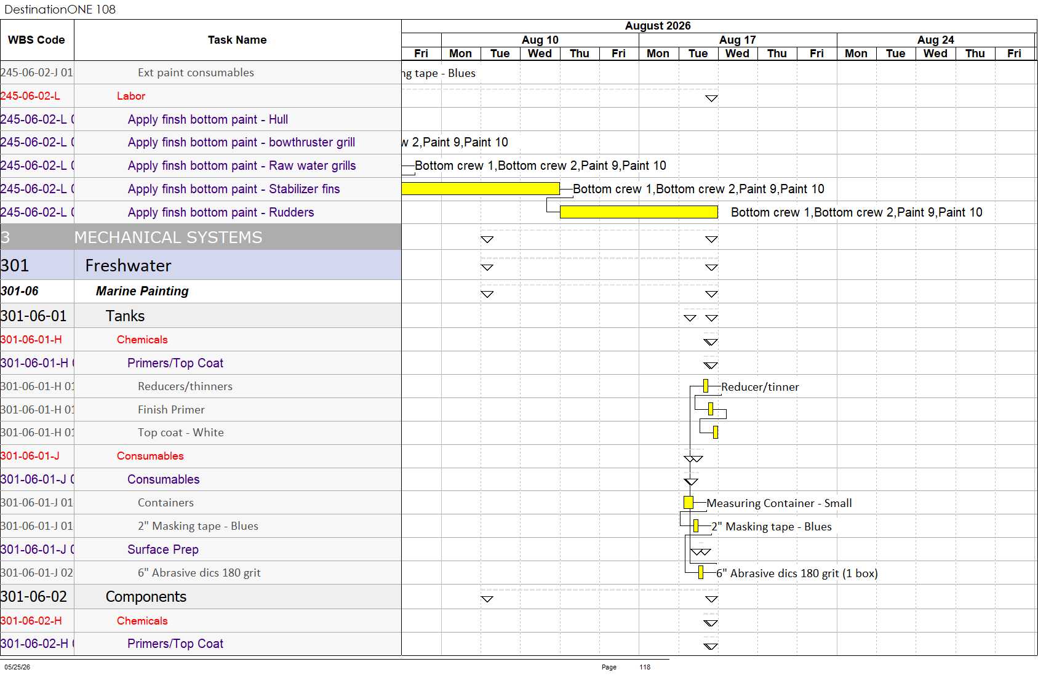Select the Marine Painting row

pos(201,291)
